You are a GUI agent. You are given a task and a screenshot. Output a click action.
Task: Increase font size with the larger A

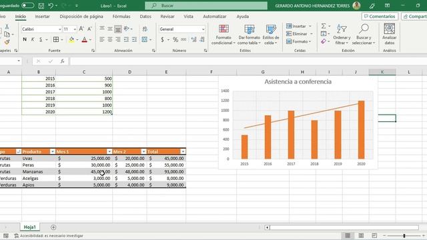coord(81,29)
